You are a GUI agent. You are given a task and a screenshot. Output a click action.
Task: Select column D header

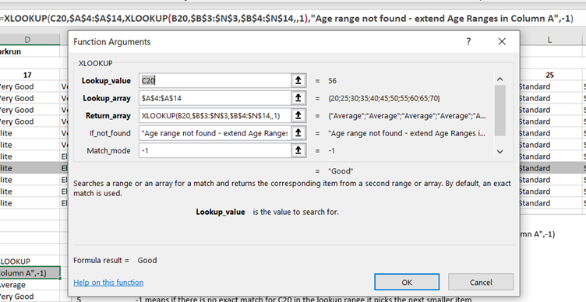(27, 40)
